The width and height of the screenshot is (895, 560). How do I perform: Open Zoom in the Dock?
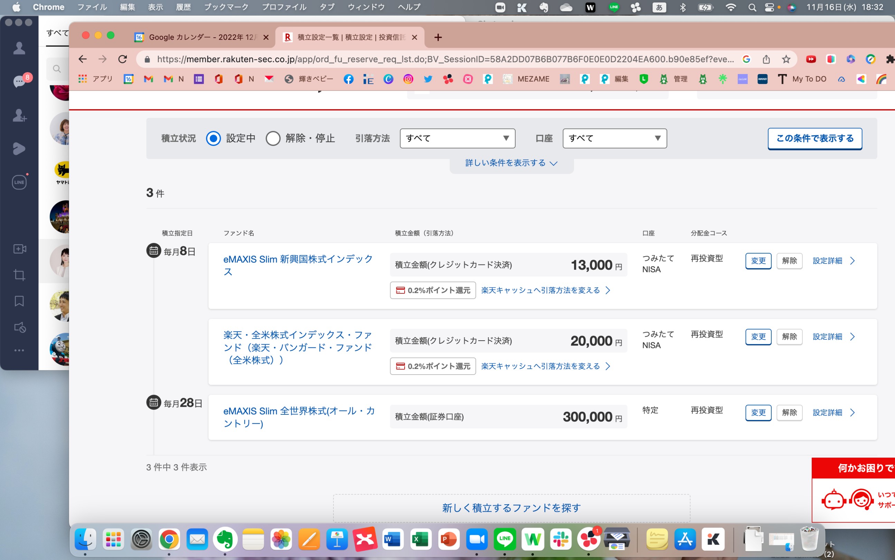477,539
